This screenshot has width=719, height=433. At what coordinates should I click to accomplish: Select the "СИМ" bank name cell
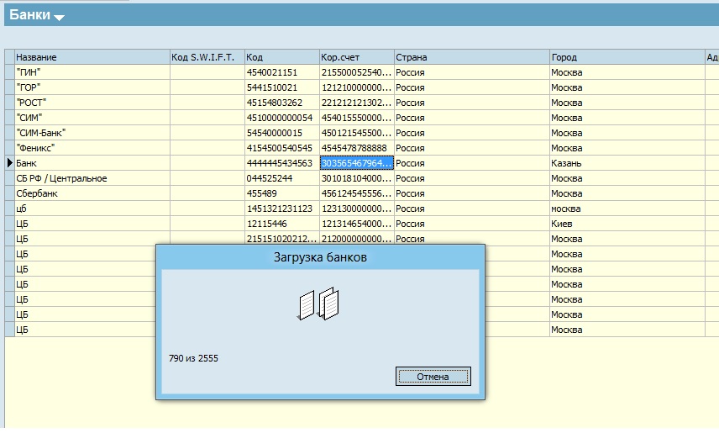coord(92,118)
